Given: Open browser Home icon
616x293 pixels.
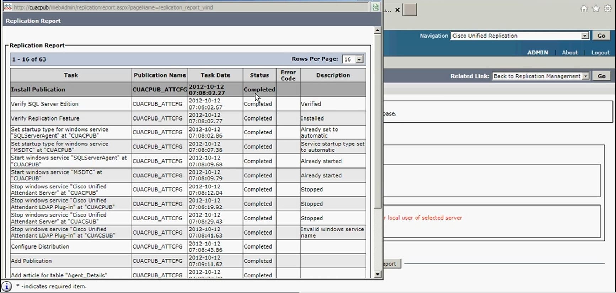Looking at the screenshot, I should tap(584, 9).
